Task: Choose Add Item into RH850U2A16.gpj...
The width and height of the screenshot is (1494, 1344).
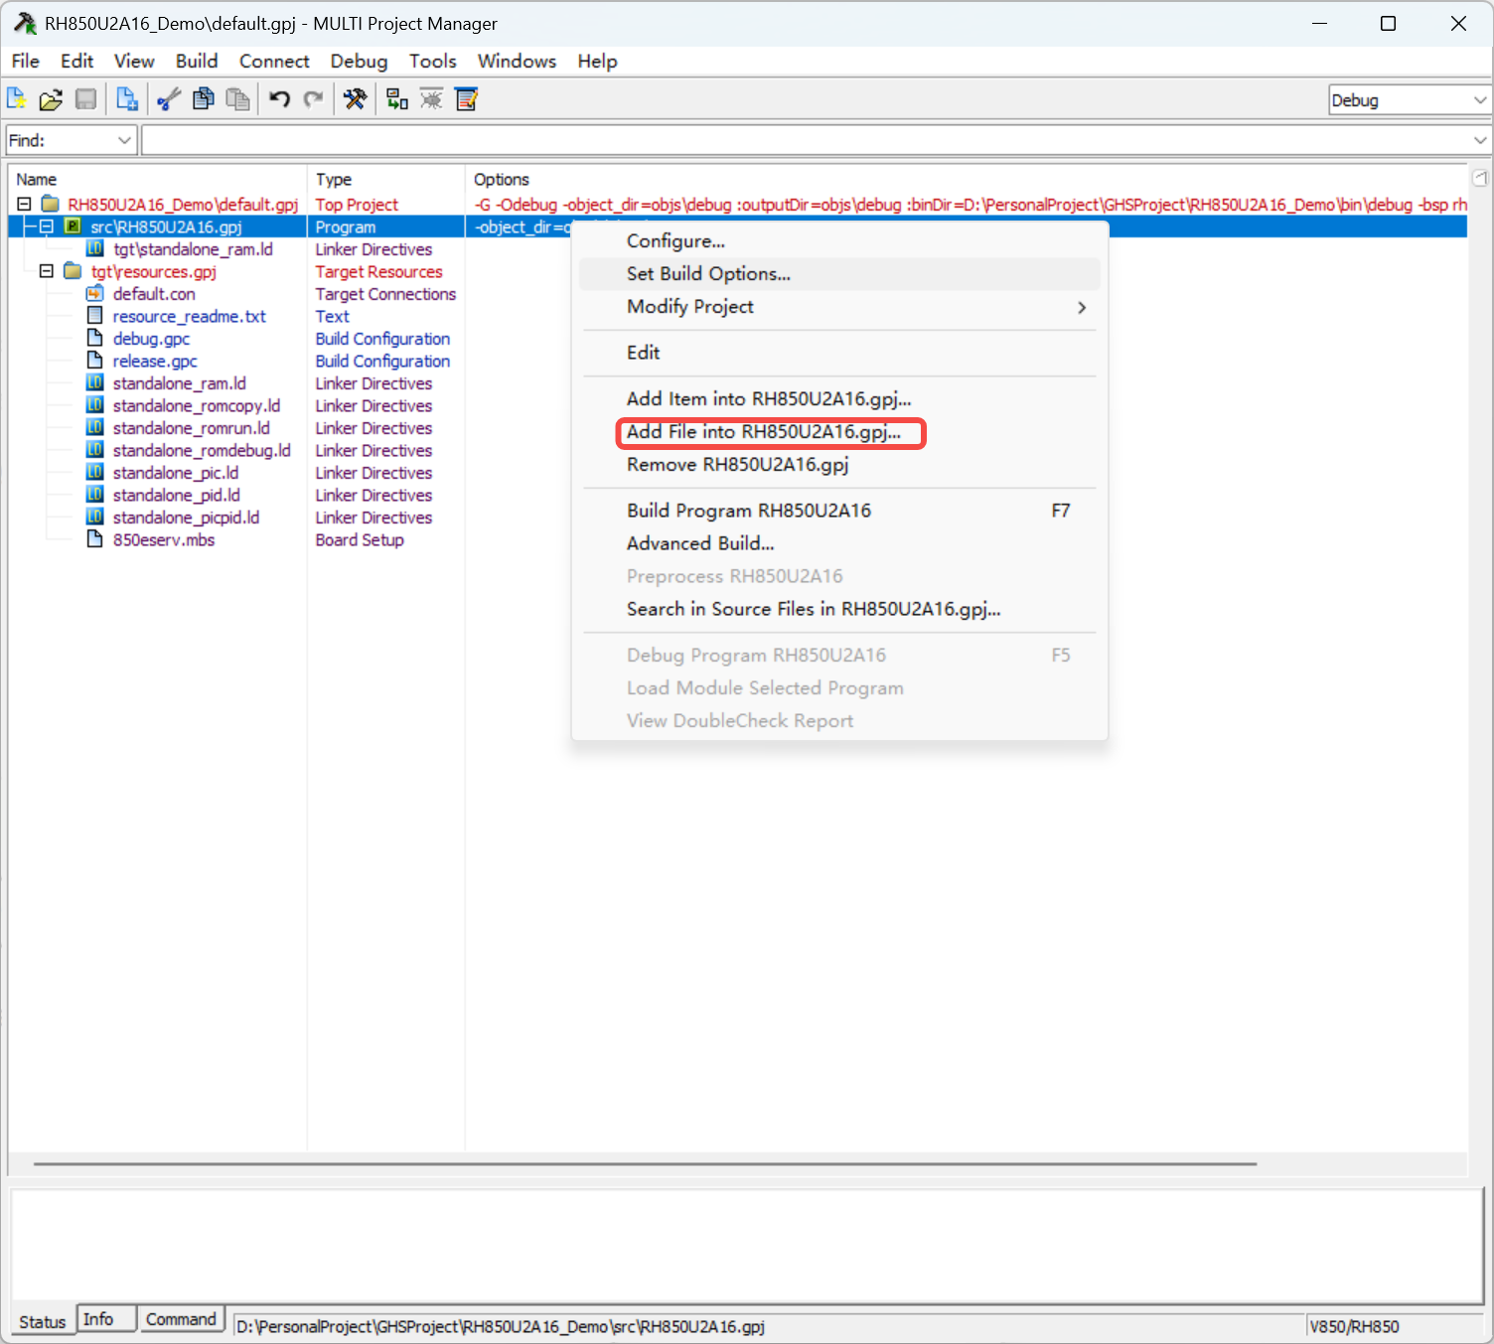Action: [839, 398]
